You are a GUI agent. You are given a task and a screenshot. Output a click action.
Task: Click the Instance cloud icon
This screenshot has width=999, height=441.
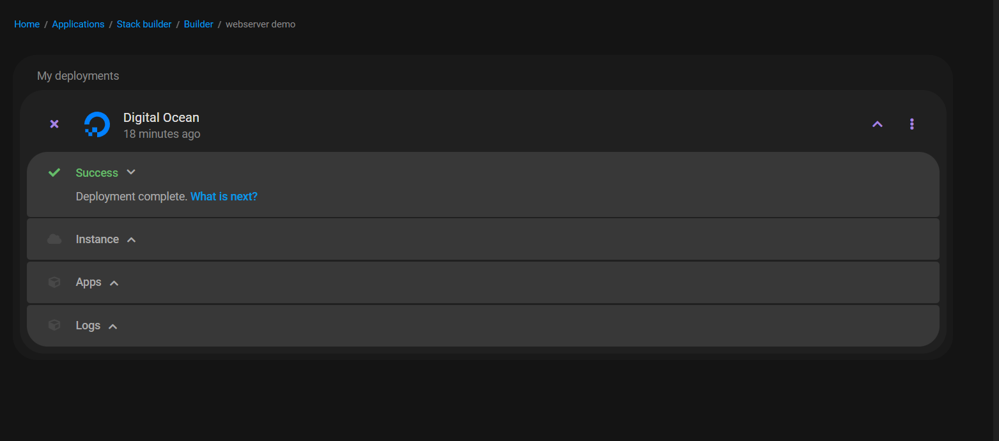(x=54, y=239)
